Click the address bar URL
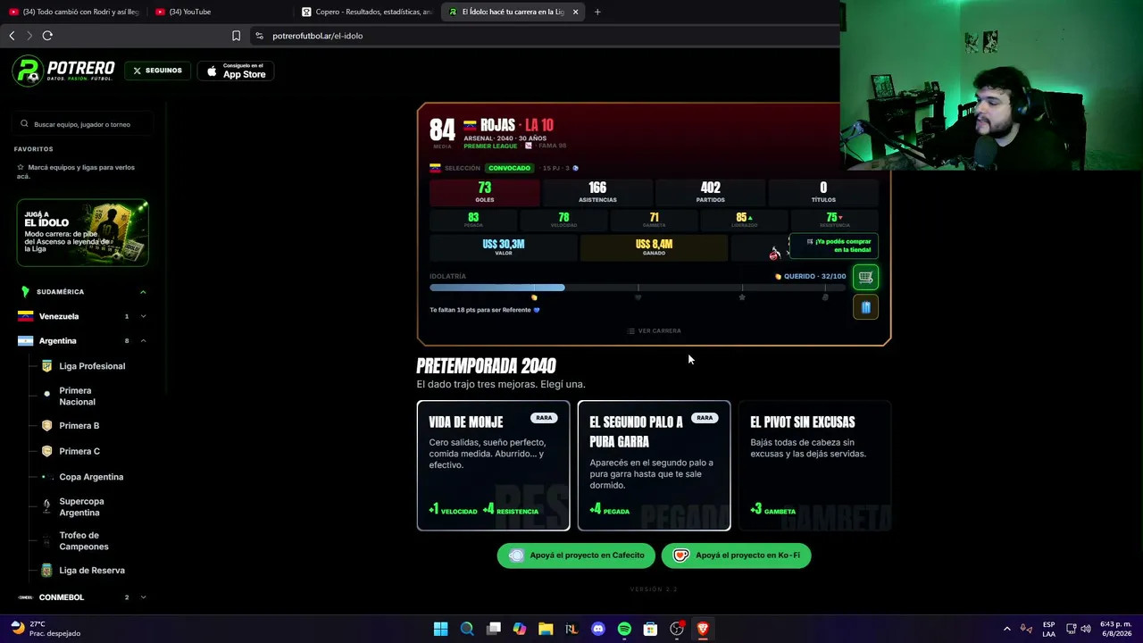 click(318, 36)
